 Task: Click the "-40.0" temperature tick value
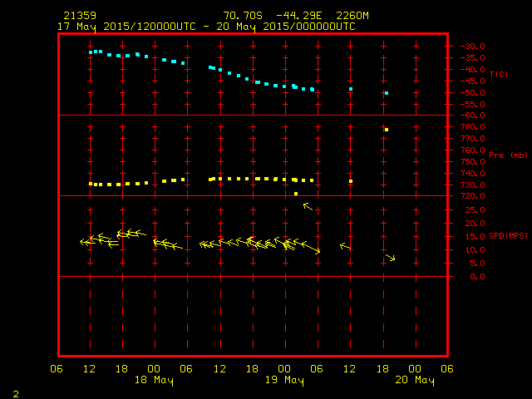(x=473, y=70)
